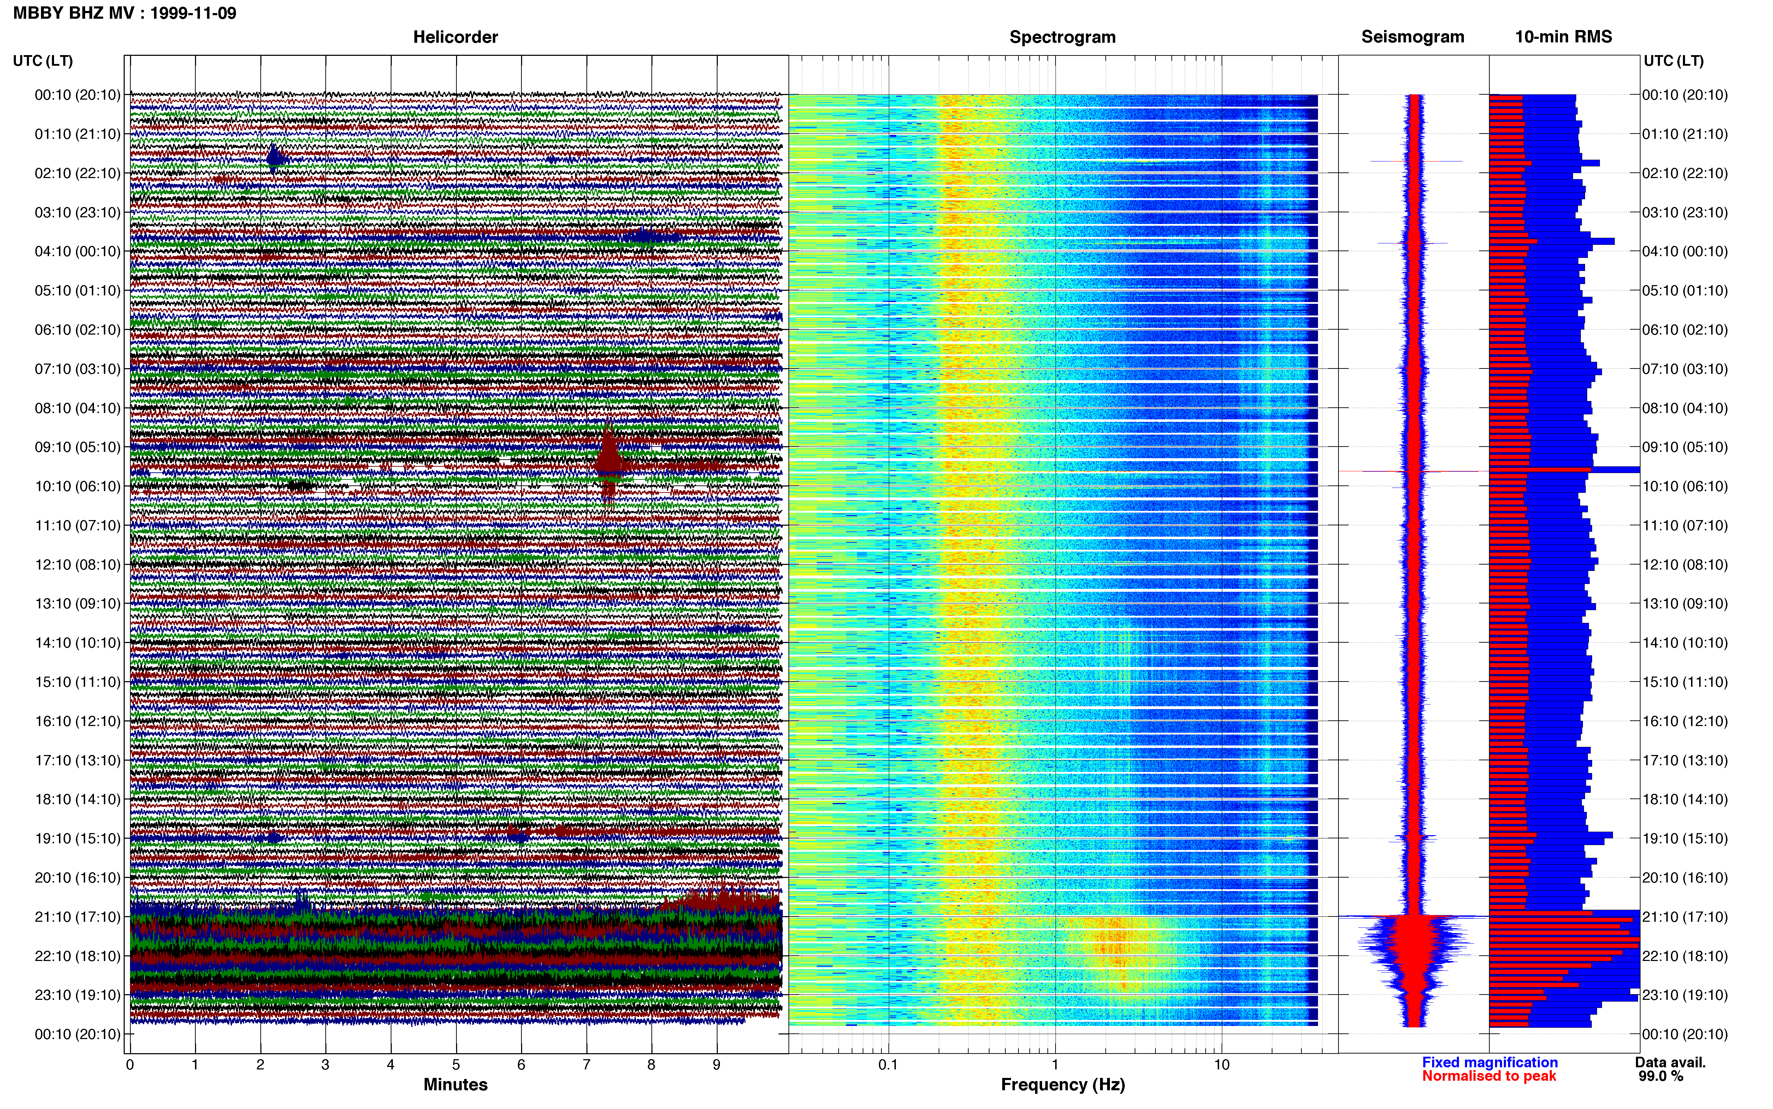The height and width of the screenshot is (1109, 1773).
Task: Click the left time label '12:10 (08:10)'
Action: point(77,565)
